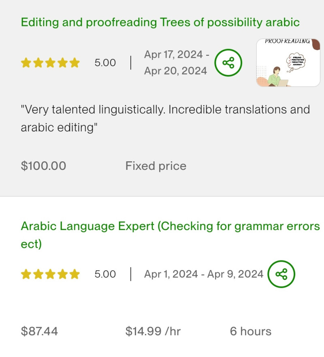Click the 5.00 score beside Apr 1 dates
This screenshot has height=357, width=324.
coord(105,274)
